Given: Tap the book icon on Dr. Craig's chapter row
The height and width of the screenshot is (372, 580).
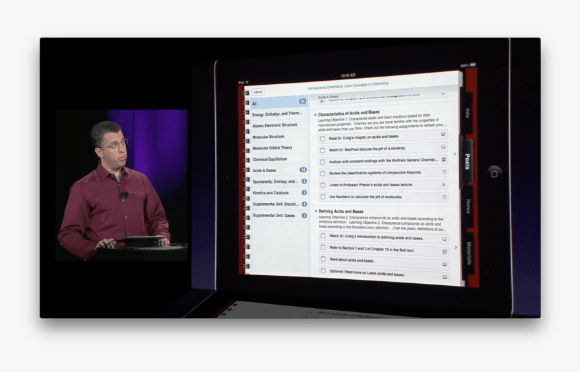Looking at the screenshot, I should (x=443, y=135).
